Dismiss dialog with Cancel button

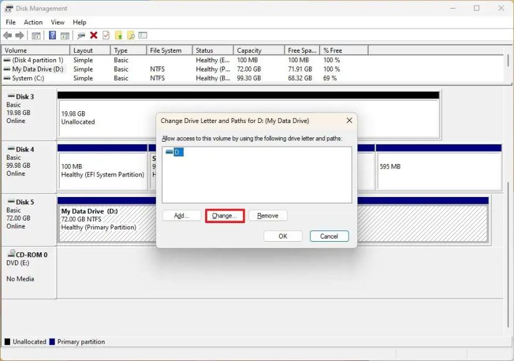click(x=329, y=236)
